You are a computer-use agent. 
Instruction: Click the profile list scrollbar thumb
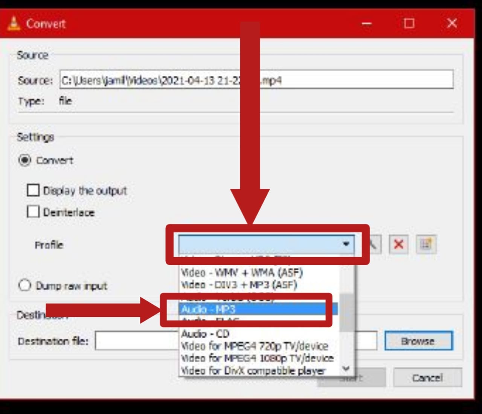[346, 313]
